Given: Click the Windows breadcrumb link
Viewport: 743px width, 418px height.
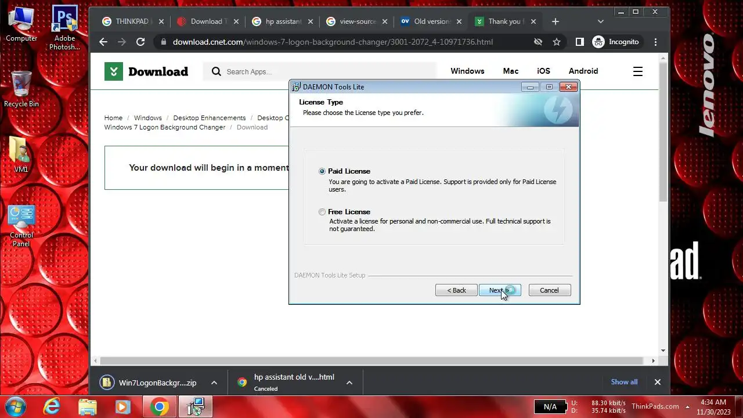Looking at the screenshot, I should click(x=148, y=118).
